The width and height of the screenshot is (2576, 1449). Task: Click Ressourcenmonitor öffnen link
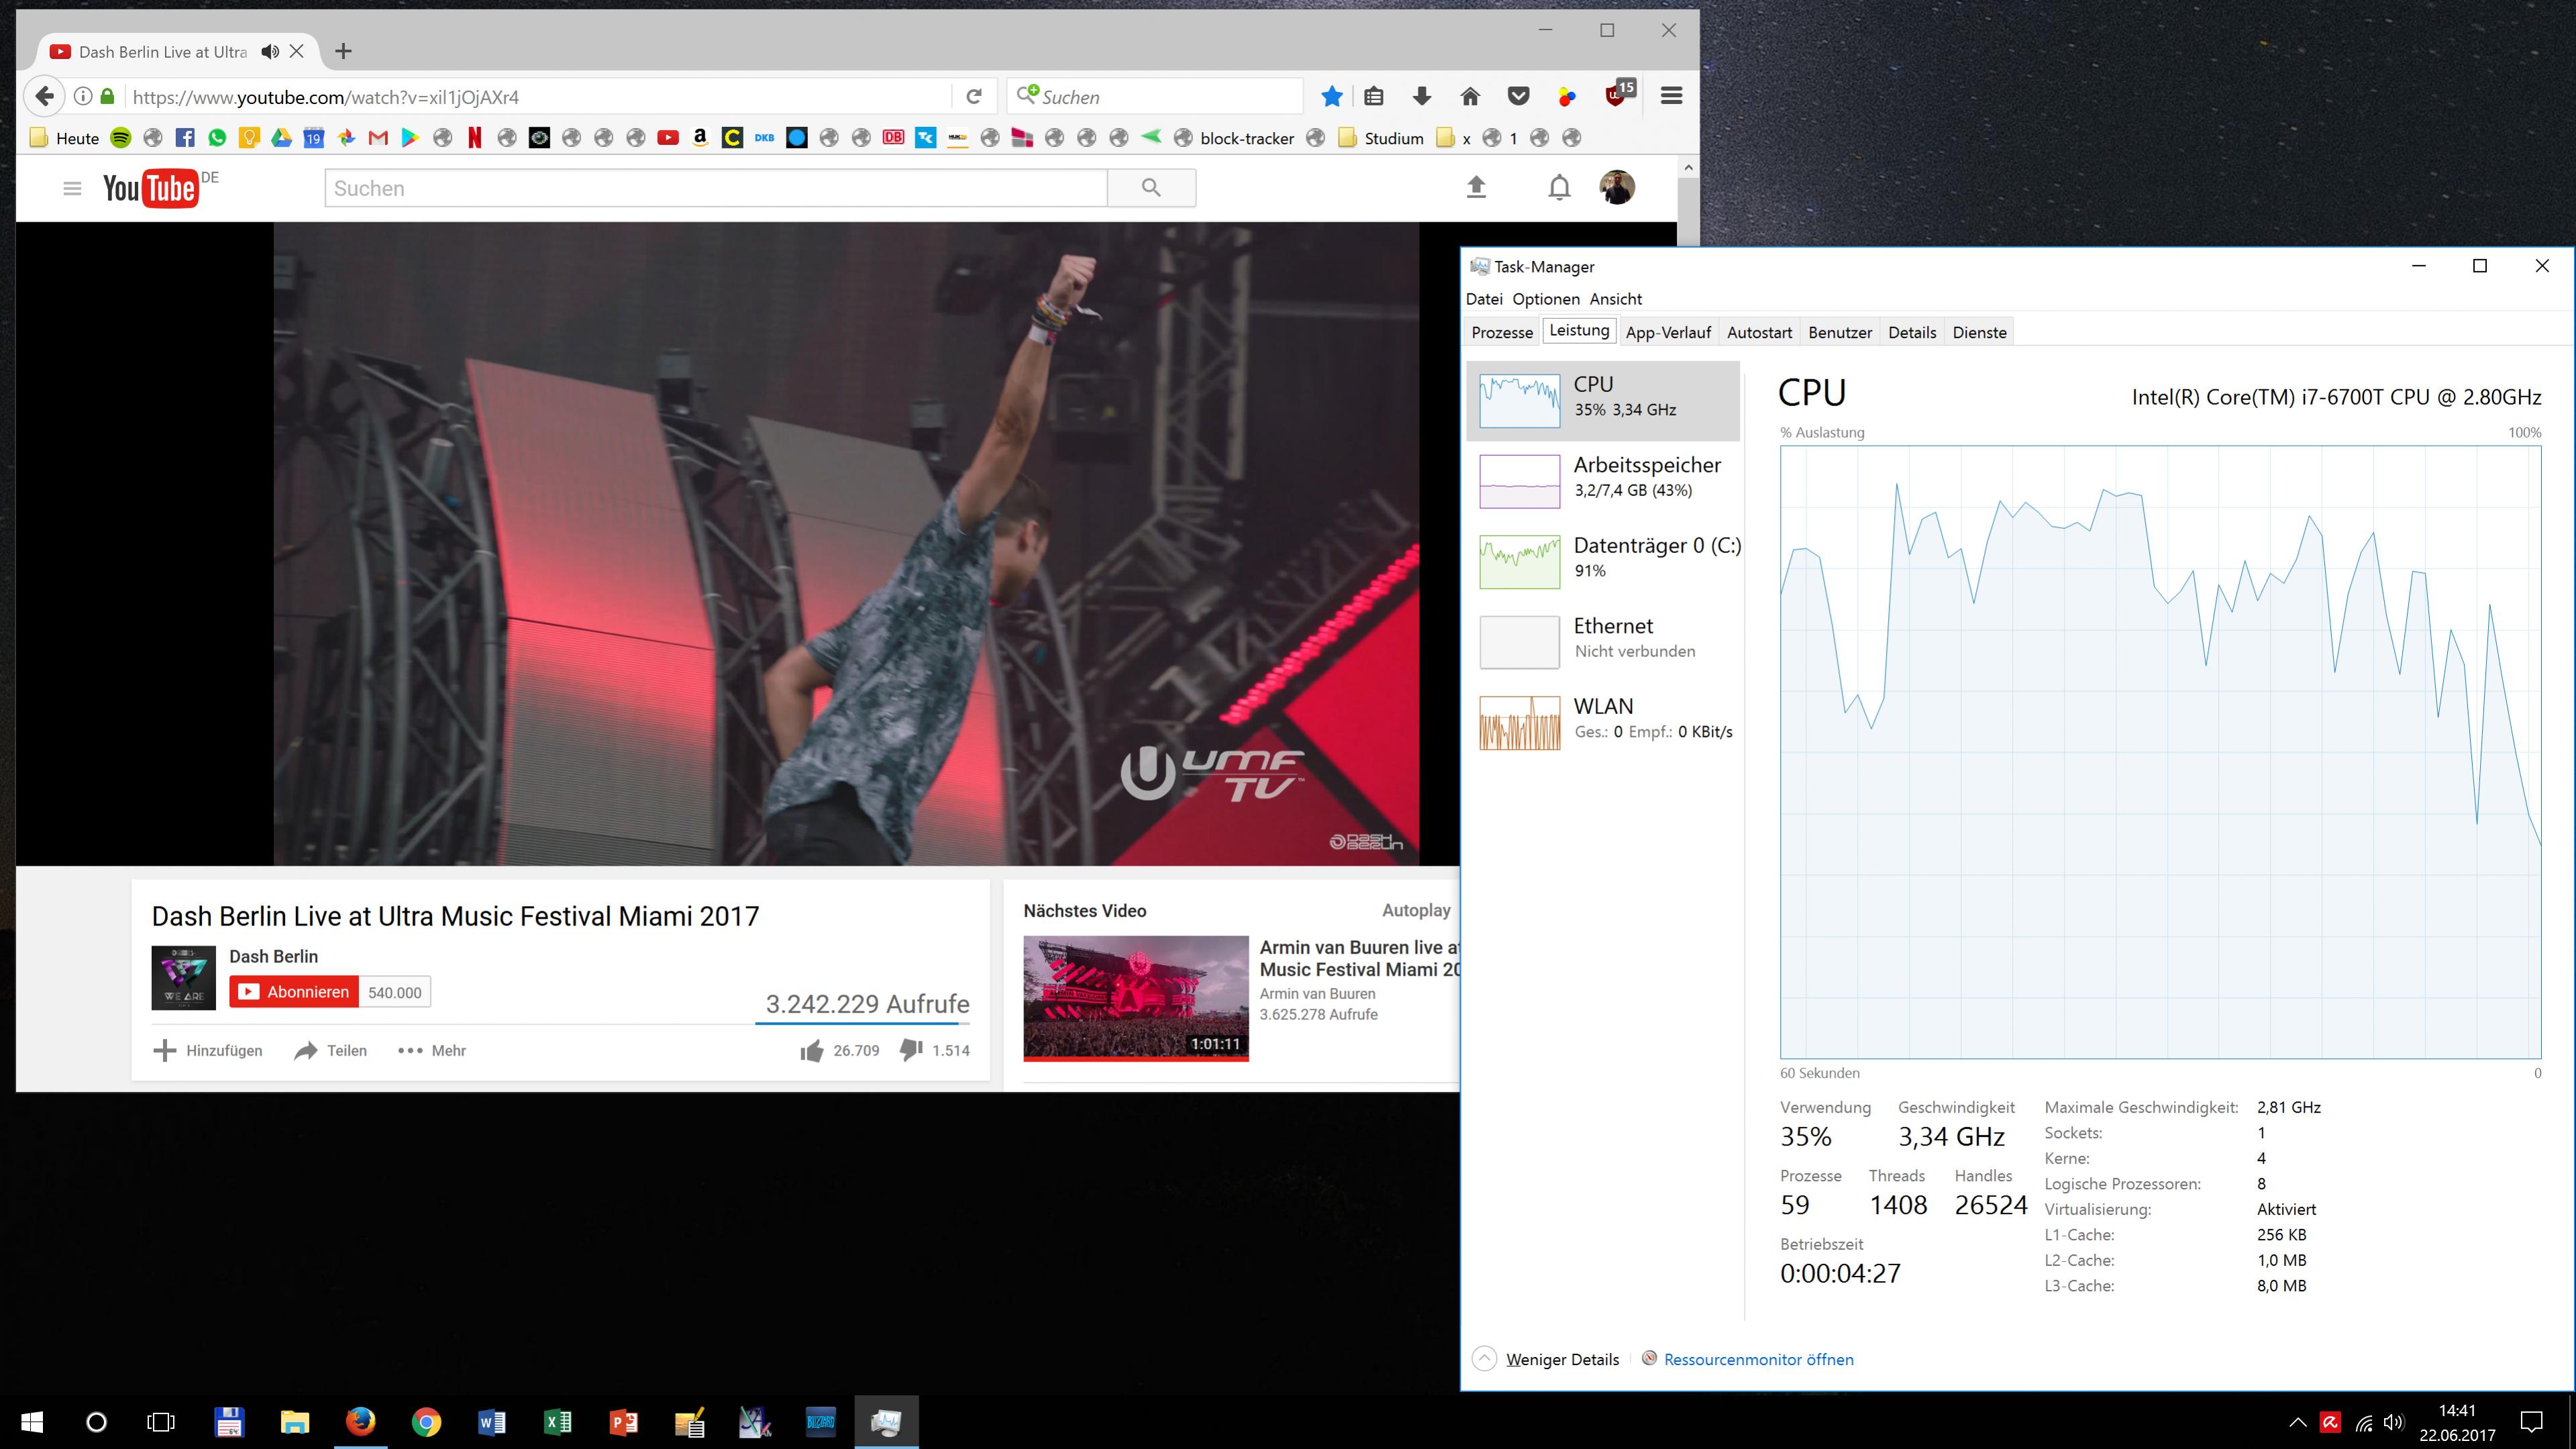1758,1359
